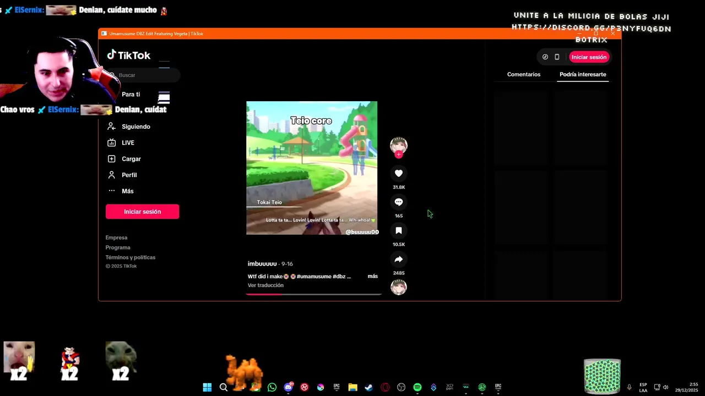Viewport: 705px width, 396px height.
Task: Open Steam from the taskbar
Action: [369, 387]
